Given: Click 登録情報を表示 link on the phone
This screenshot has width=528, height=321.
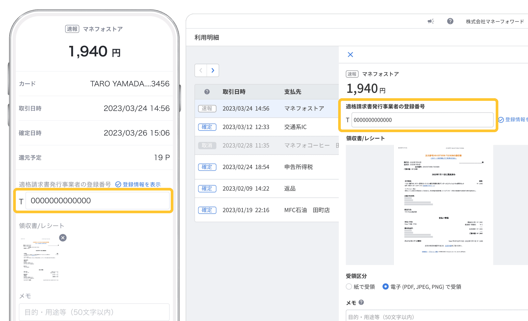Looking at the screenshot, I should 138,185.
